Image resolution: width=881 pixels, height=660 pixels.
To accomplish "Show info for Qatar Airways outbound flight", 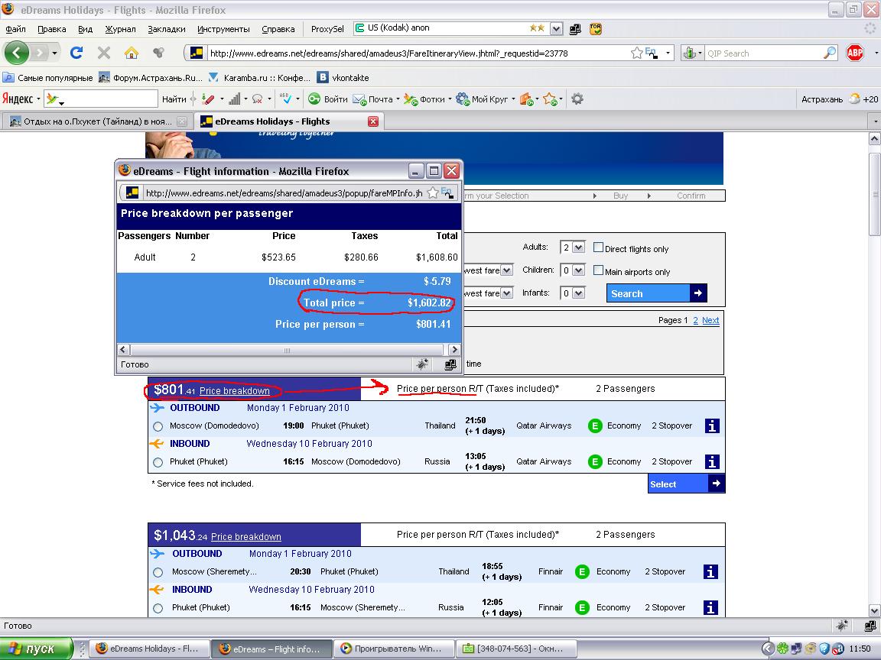I will (712, 426).
